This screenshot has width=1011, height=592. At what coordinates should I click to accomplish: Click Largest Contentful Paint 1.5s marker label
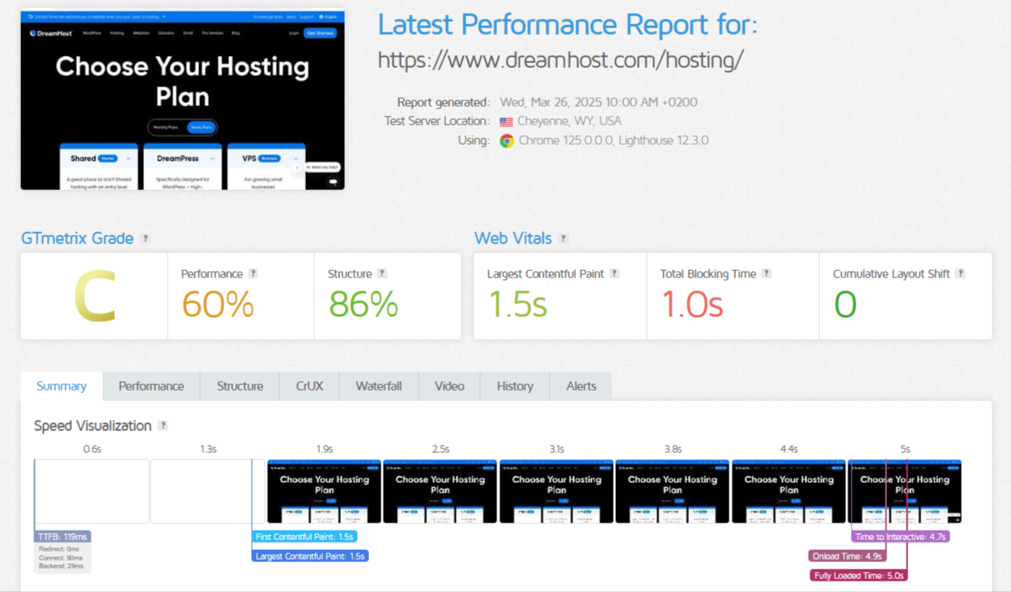[310, 556]
